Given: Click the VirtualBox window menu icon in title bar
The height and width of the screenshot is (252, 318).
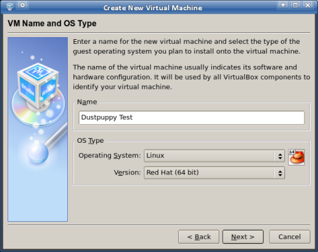Looking at the screenshot, I should click(x=10, y=6).
